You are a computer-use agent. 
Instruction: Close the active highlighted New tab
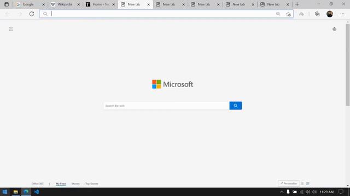click(x=148, y=4)
